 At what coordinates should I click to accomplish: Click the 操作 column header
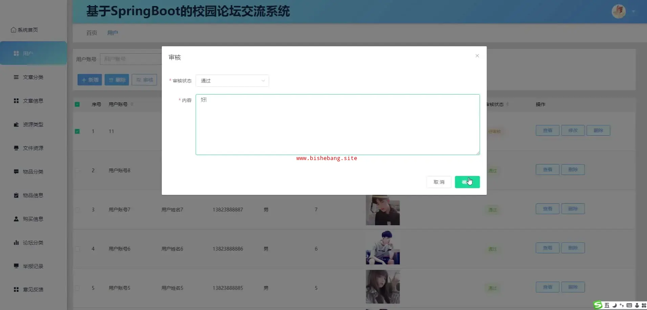coord(540,104)
